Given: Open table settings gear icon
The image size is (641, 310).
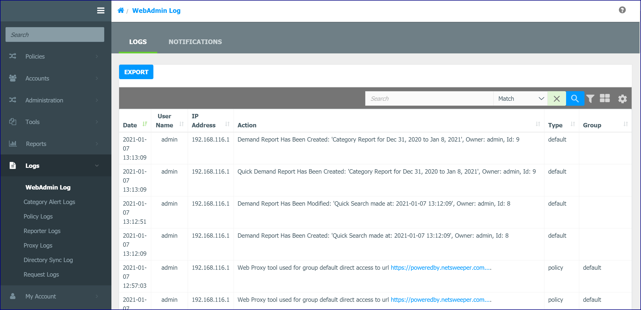Looking at the screenshot, I should coord(622,99).
